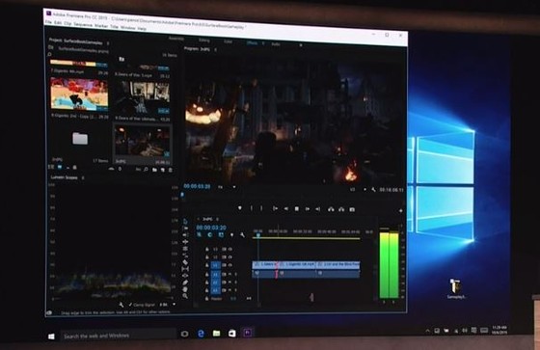This screenshot has height=350, width=540.
Task: Click the Export Frame camera icon
Action: tap(352, 209)
